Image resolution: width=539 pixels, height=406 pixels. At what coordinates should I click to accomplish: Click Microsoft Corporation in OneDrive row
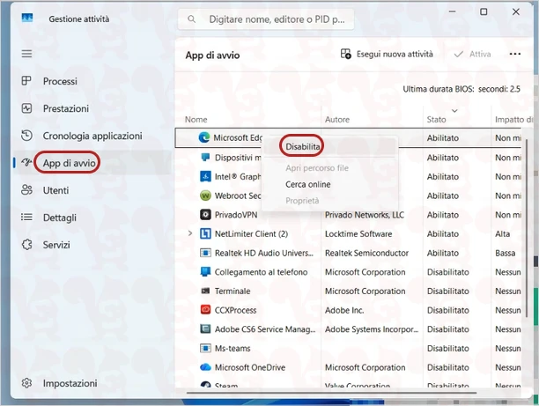(365, 367)
